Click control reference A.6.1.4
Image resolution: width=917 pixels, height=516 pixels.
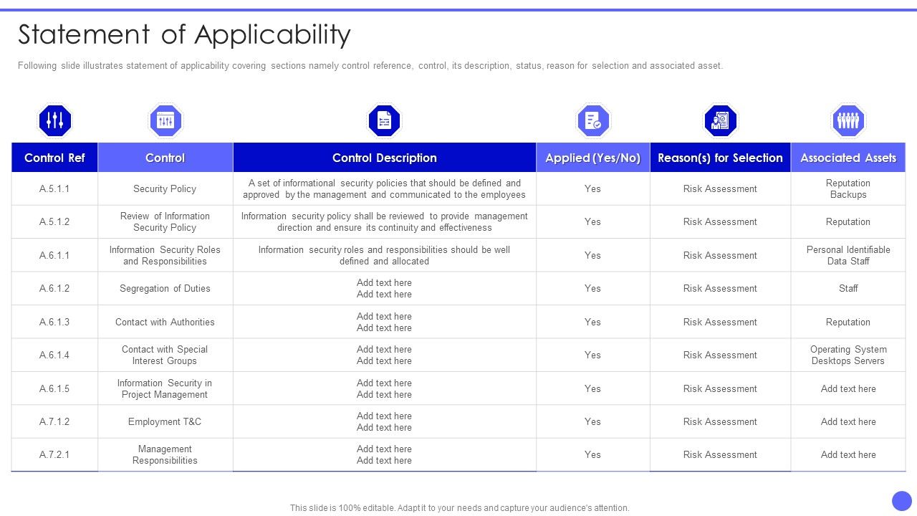[54, 355]
